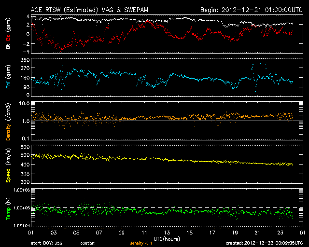Select the '500' tick on the Speed axis
This screenshot has width=309, height=247.
coord(25,155)
